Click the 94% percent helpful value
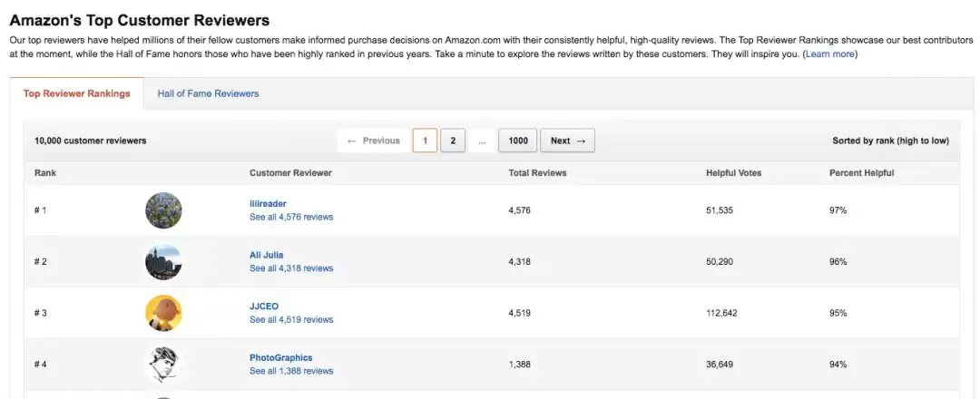 [x=838, y=364]
